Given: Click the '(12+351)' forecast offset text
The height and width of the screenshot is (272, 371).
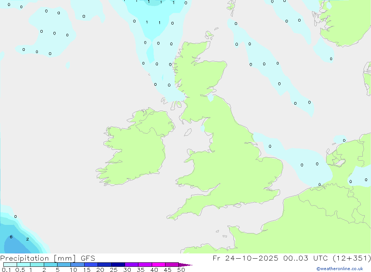Looking at the screenshot, I should 352,258.
